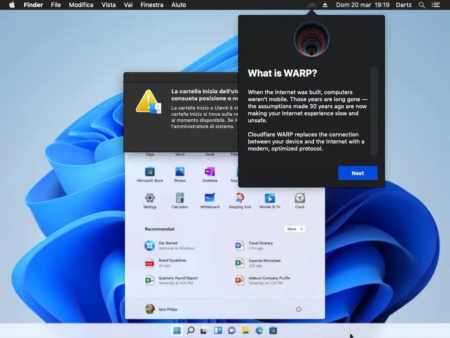
Task: Open Adatum Company Profile presentation
Action: pyautogui.click(x=262, y=280)
